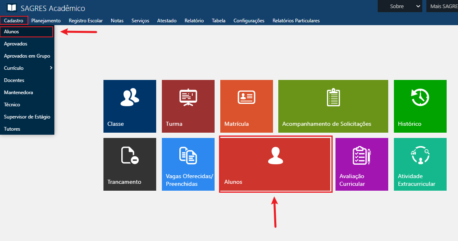
Task: Open the Histórico clock tile
Action: point(420,97)
